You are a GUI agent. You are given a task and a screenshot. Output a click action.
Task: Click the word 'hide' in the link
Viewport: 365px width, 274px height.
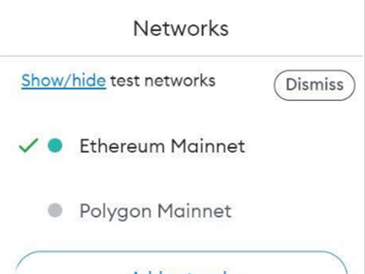[89, 80]
